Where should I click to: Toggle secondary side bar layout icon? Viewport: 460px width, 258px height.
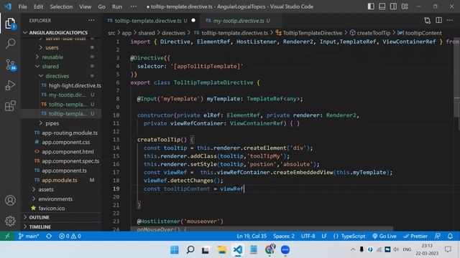coord(393,6)
